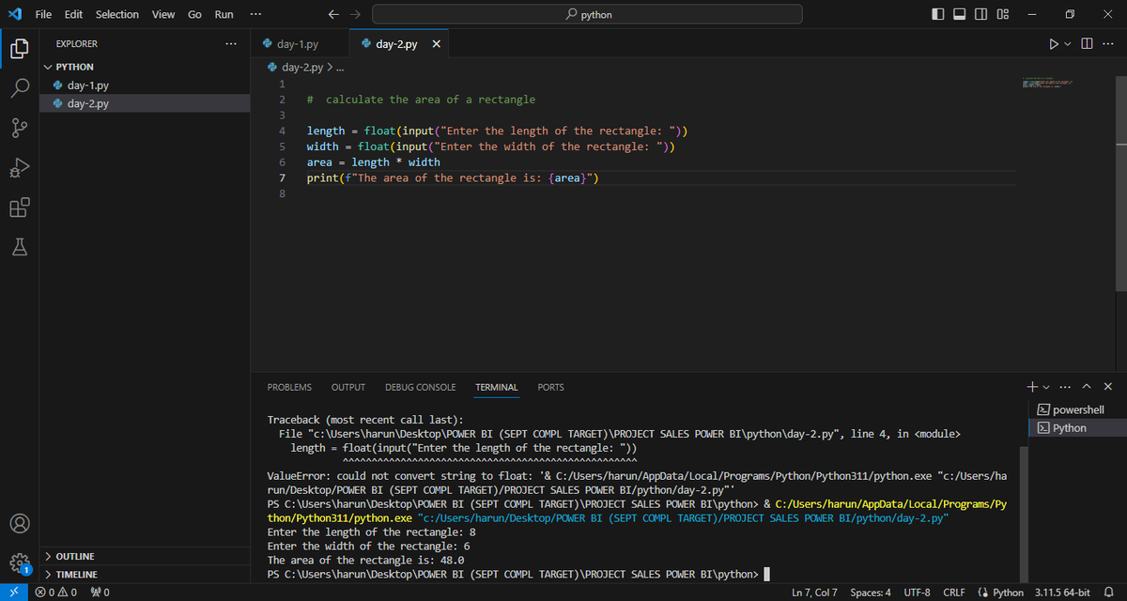Switch to the DEBUG CONSOLE tab

420,387
